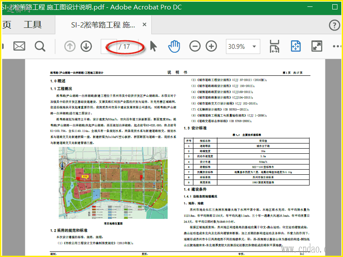Click the fit width scrolling icon
This screenshot has width=343, height=257.
coord(274,46)
